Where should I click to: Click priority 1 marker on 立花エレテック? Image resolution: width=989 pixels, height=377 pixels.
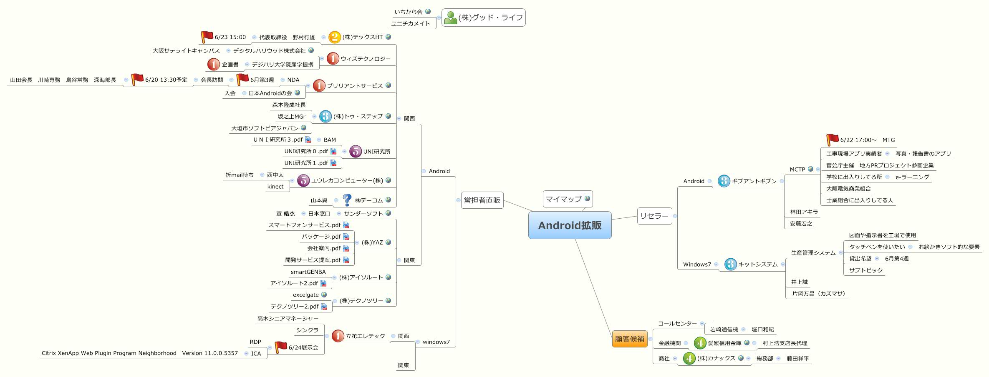(338, 336)
